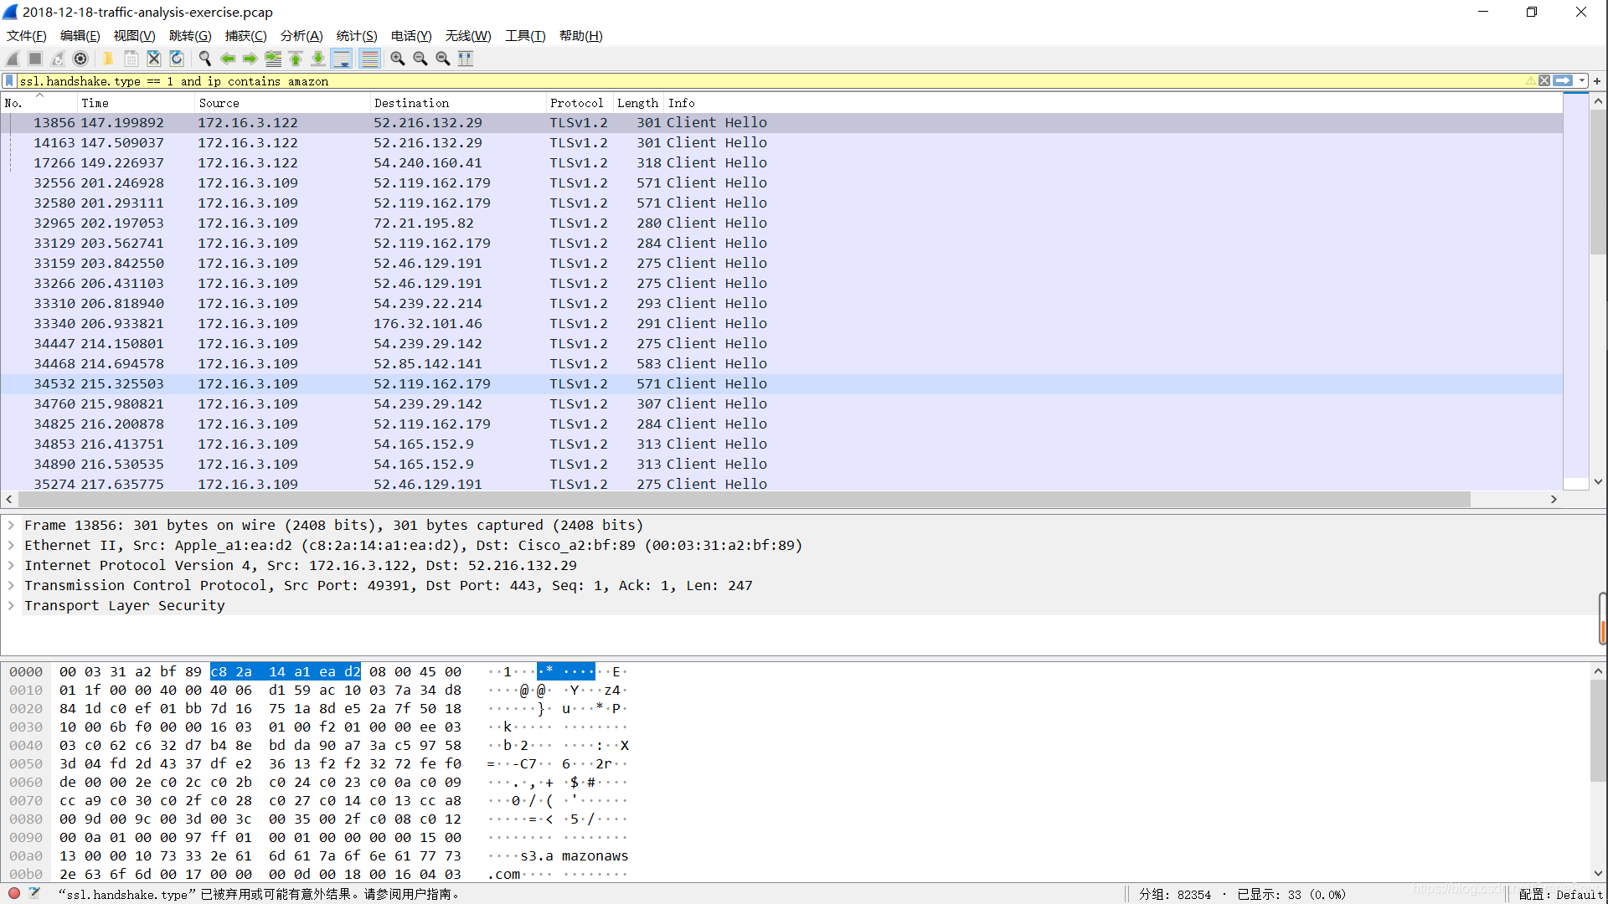Click the capture/start recording icon

[x=14, y=59]
